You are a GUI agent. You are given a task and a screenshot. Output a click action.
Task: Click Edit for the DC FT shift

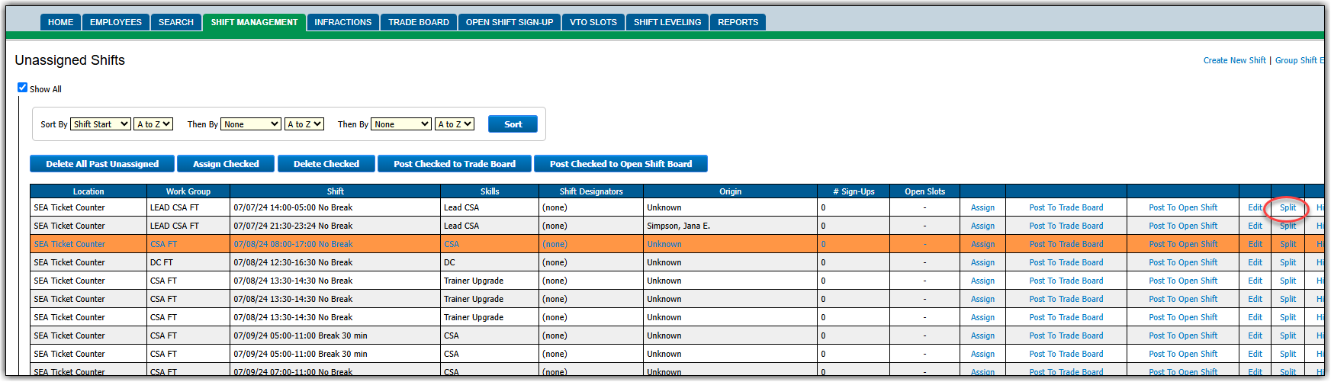click(x=1255, y=262)
